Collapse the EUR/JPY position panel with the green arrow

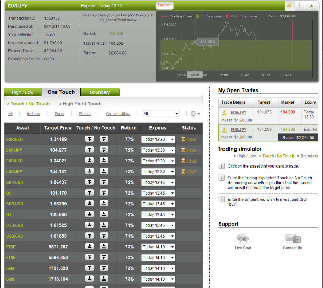(311, 5)
